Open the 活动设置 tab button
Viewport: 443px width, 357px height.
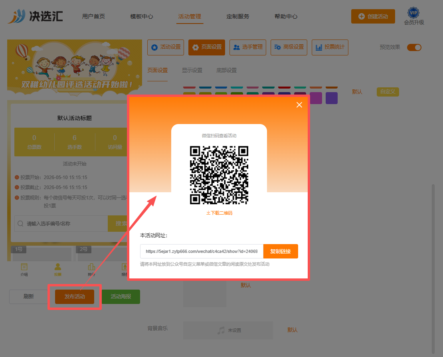166,47
